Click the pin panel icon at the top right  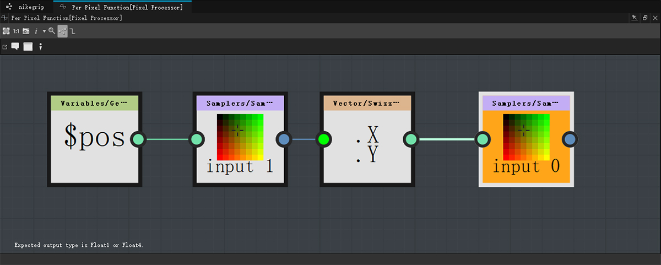[x=634, y=18]
